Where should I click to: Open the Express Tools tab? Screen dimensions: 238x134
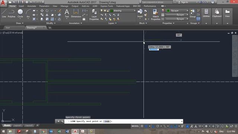(x=107, y=6)
